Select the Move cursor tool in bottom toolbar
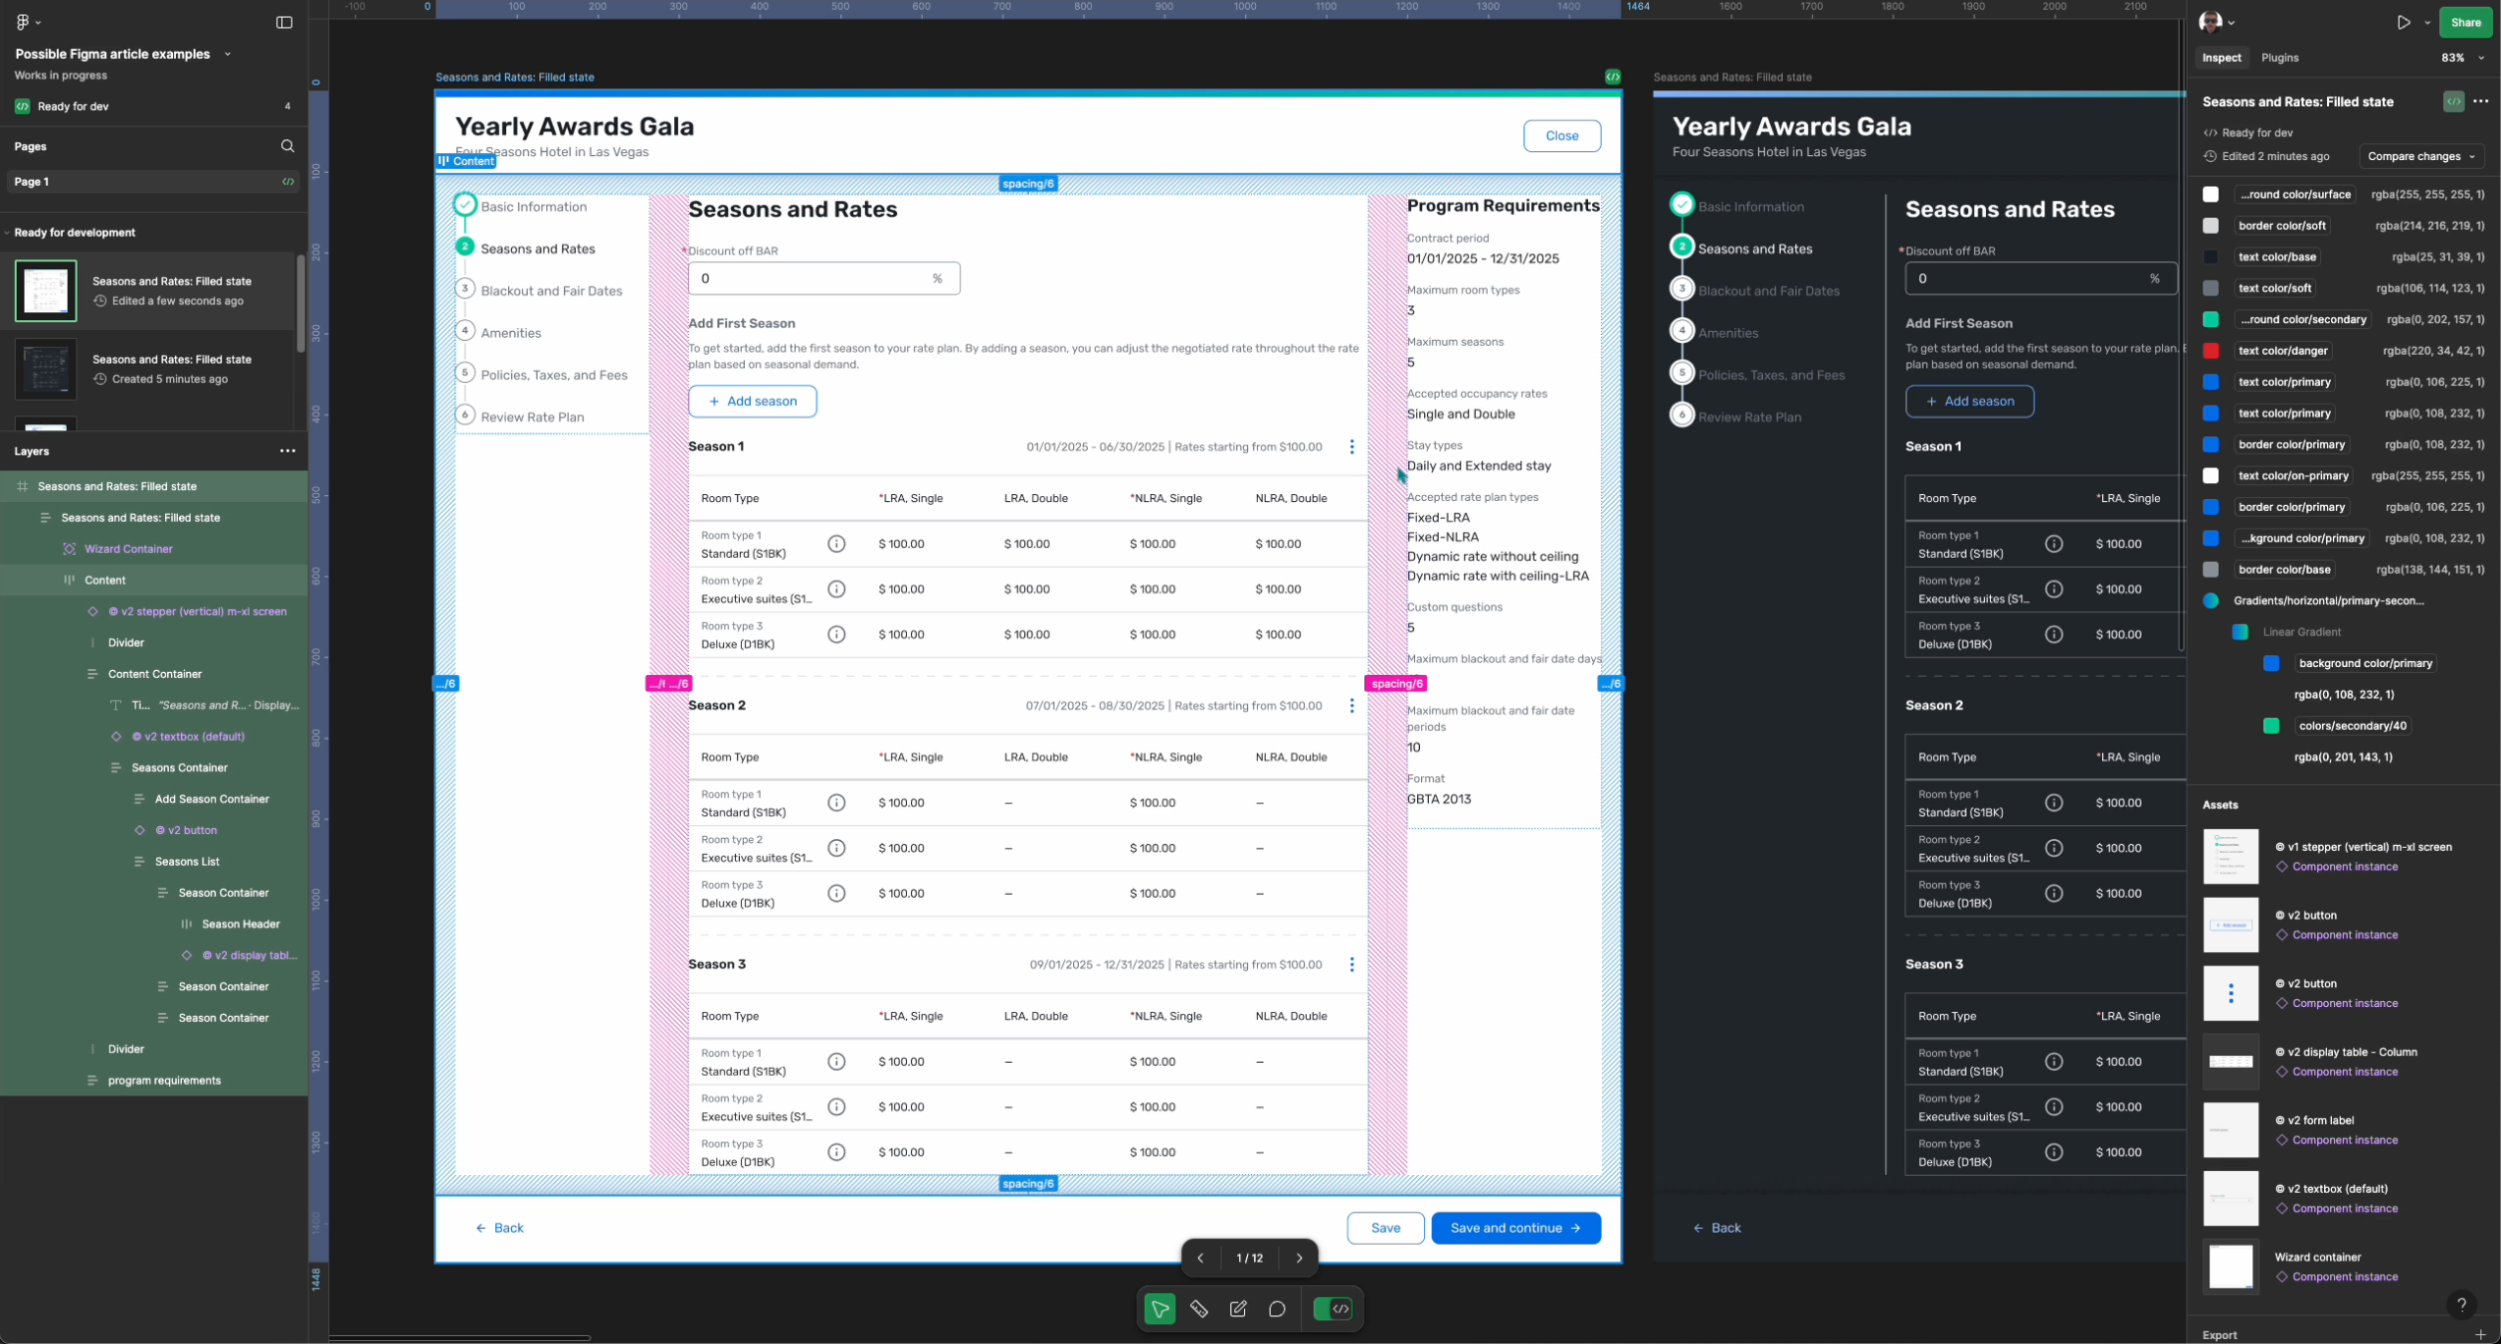Screen dimensions: 2501x1344 coord(1159,1309)
